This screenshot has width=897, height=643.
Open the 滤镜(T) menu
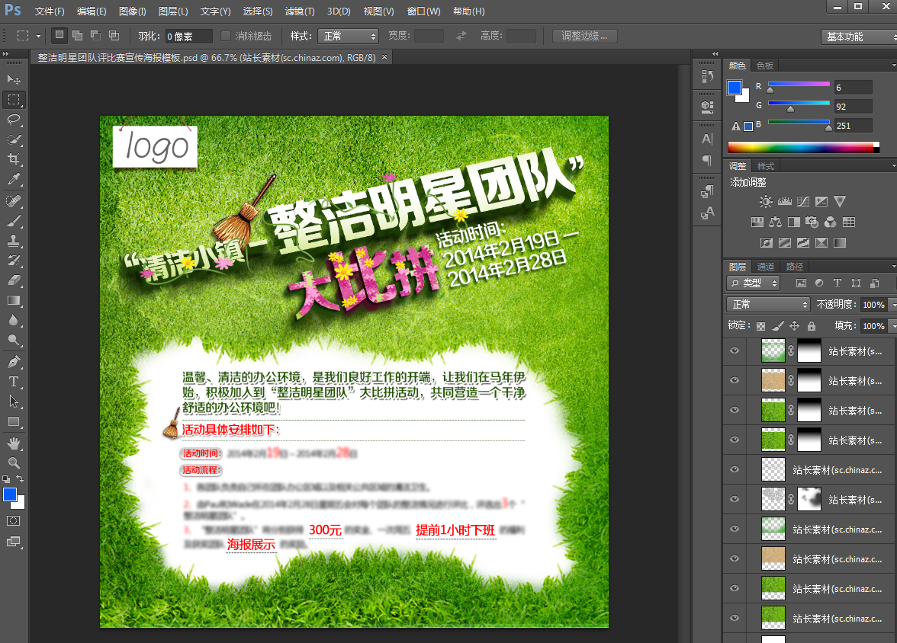(299, 11)
